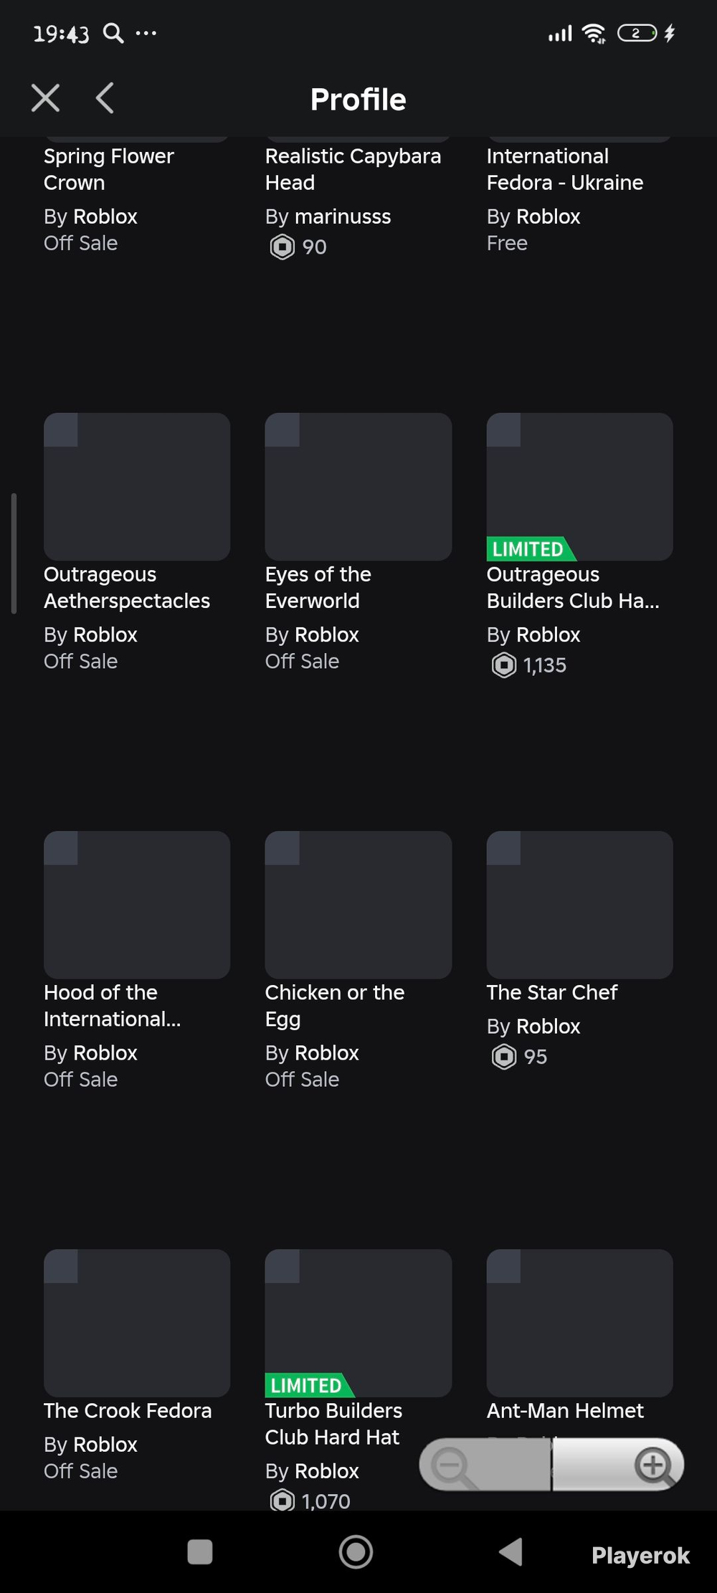
Task: Select The Crook Fedora thumbnail
Action: point(137,1323)
